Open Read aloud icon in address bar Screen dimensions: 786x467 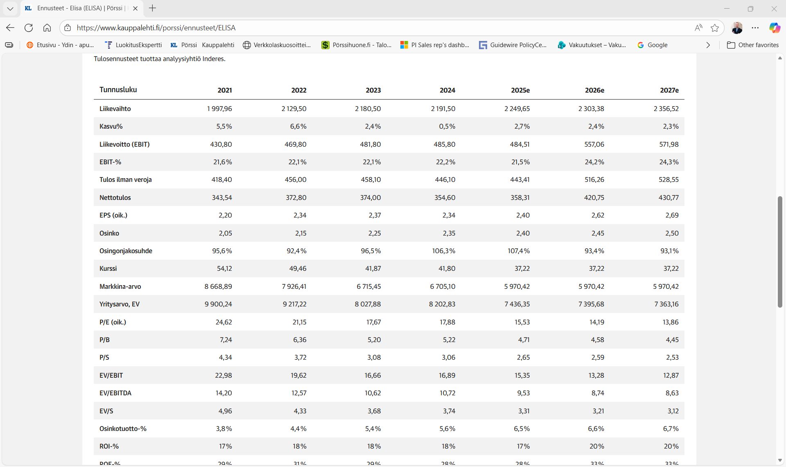698,28
